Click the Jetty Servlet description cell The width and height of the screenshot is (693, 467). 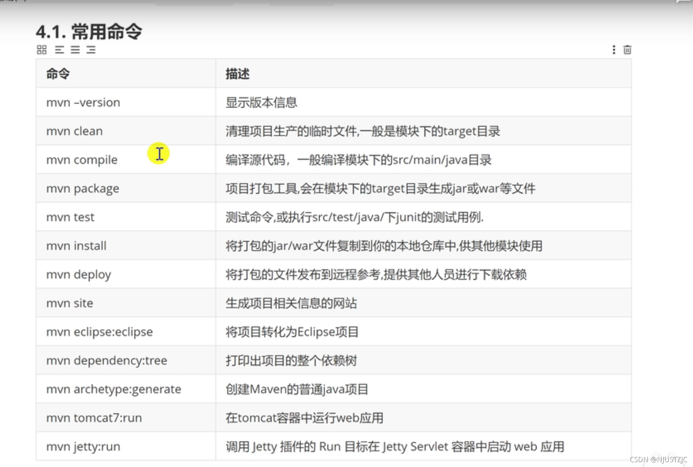[x=423, y=446]
